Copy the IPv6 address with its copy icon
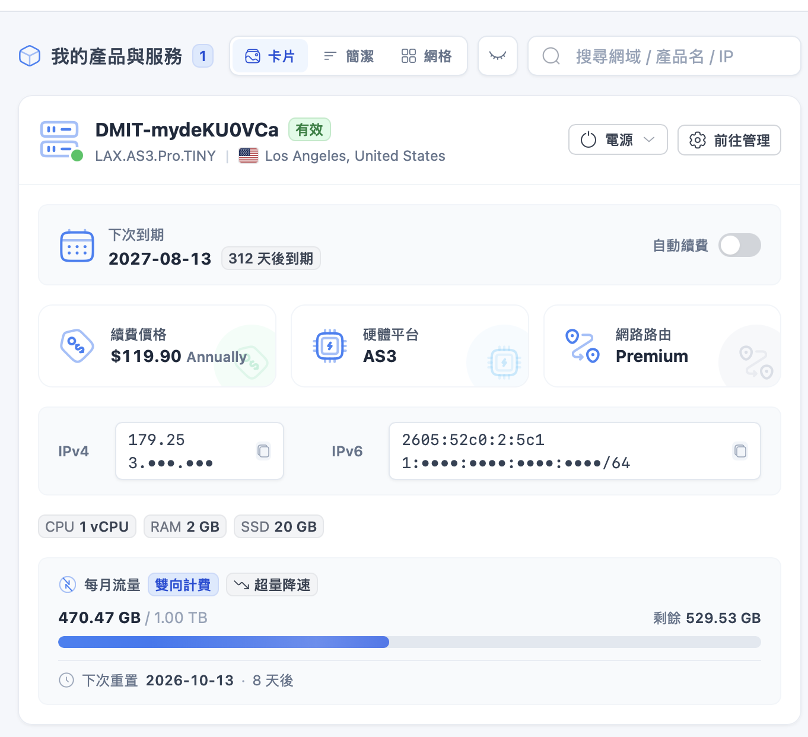The image size is (808, 737). [x=740, y=451]
